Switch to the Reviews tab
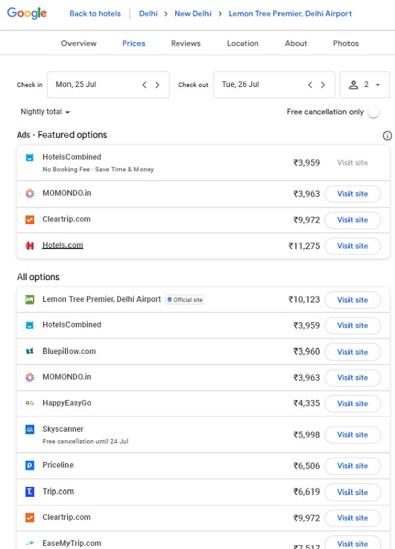This screenshot has width=395, height=549. (x=186, y=43)
